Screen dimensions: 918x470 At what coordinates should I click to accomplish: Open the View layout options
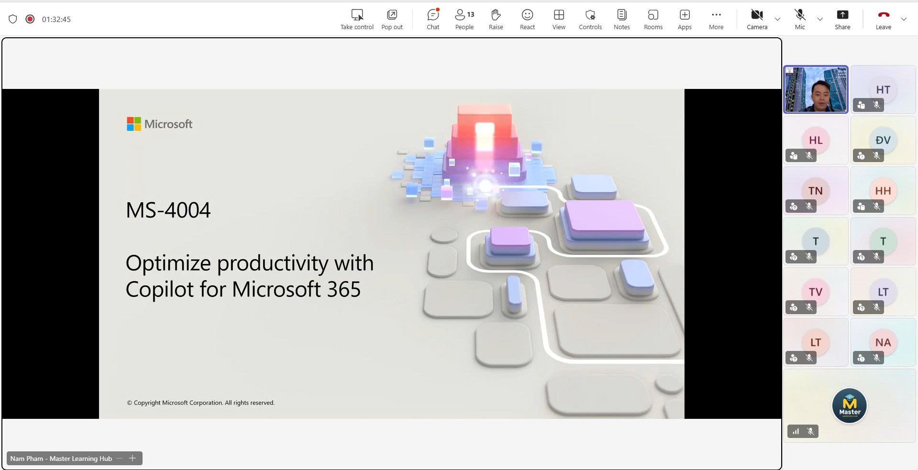click(x=559, y=19)
